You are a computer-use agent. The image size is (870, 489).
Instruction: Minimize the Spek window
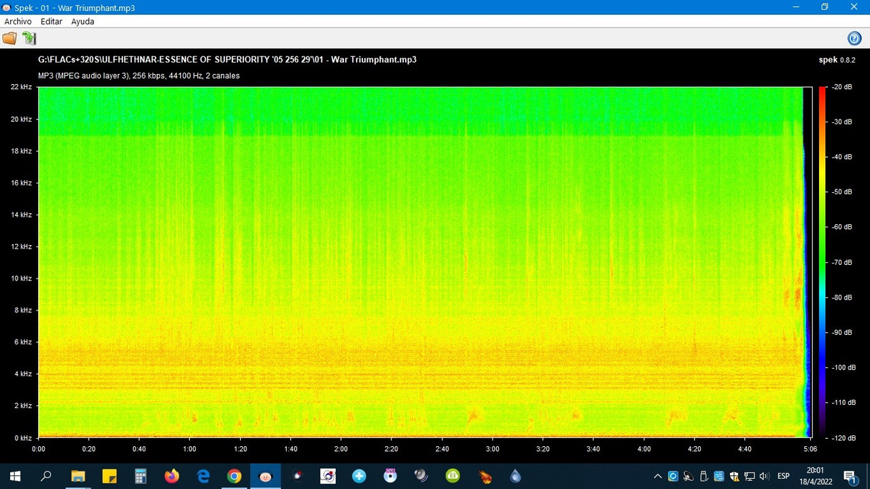tap(796, 7)
